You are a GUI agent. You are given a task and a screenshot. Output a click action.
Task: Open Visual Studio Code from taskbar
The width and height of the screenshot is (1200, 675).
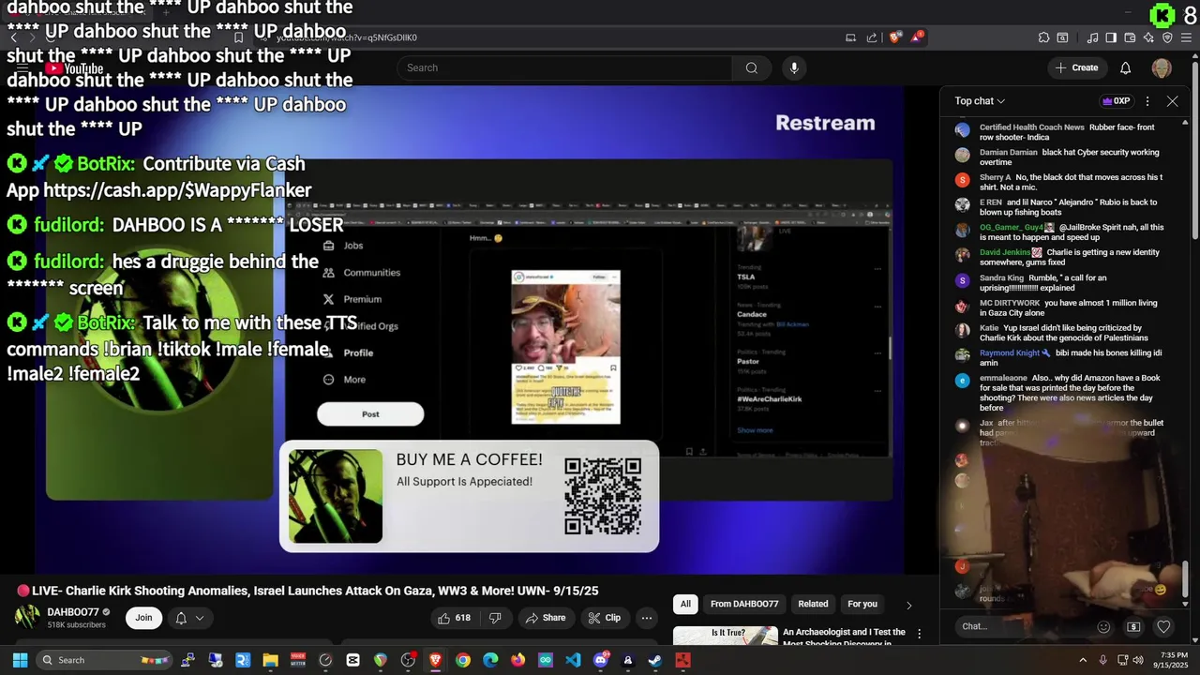pos(573,660)
